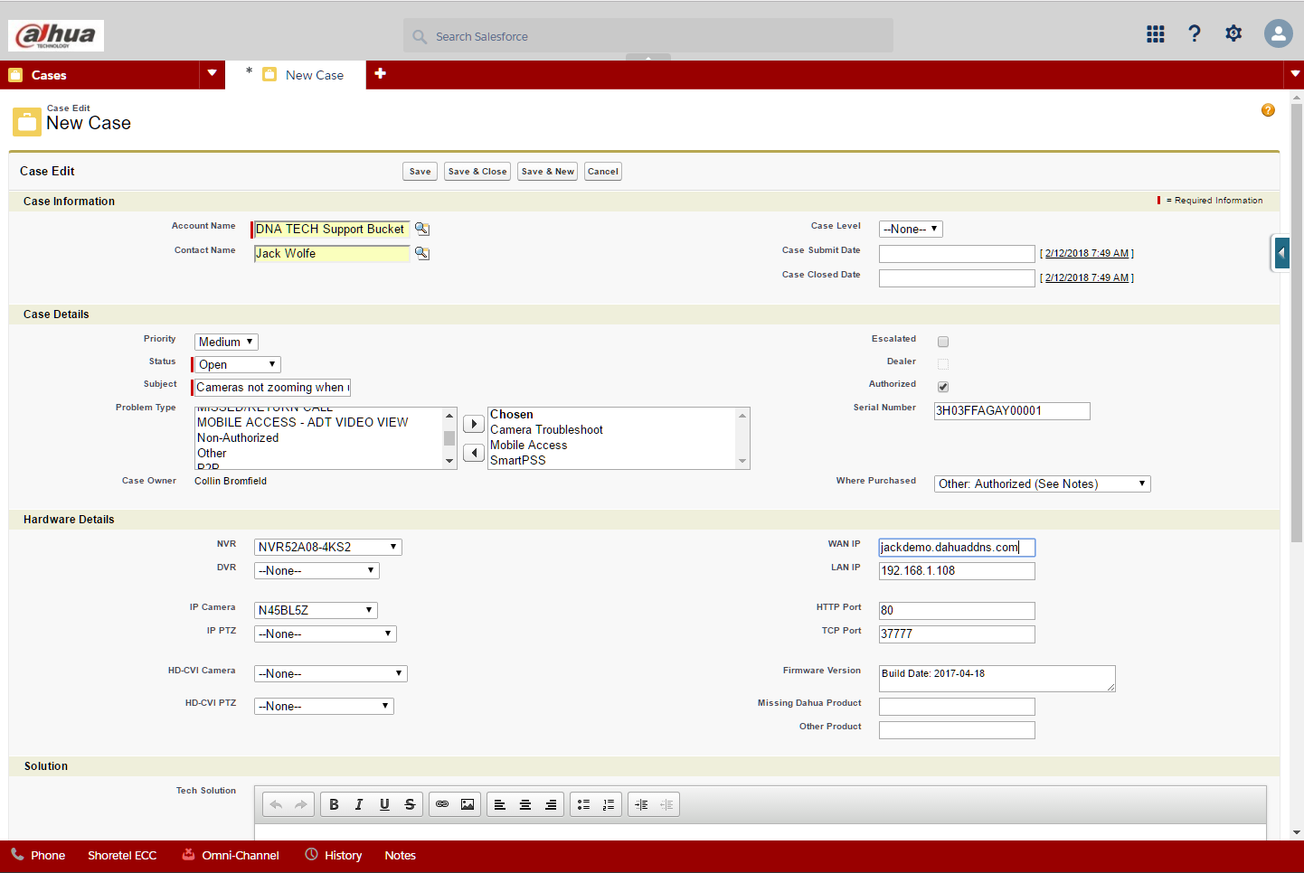Screen dimensions: 1304x873
Task: Click the Account Name lookup icon
Action: click(421, 230)
